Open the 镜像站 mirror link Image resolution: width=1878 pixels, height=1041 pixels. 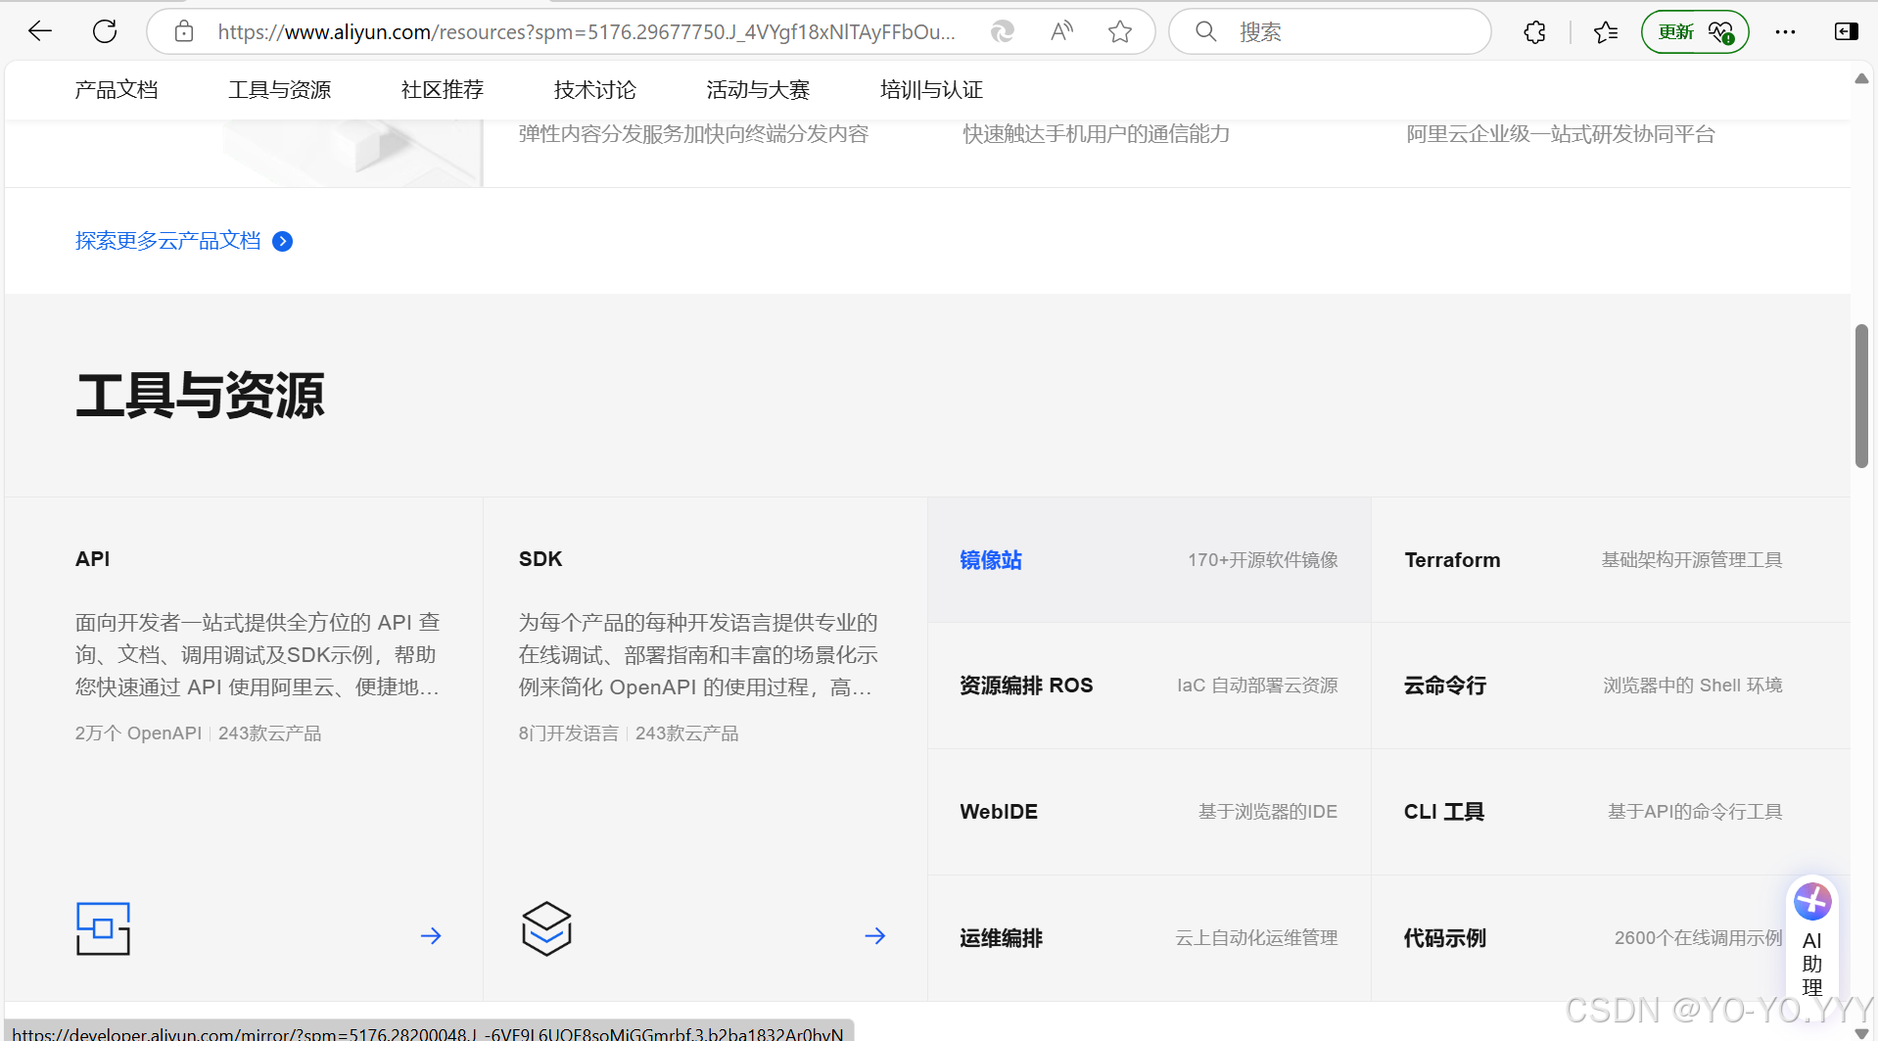(991, 560)
